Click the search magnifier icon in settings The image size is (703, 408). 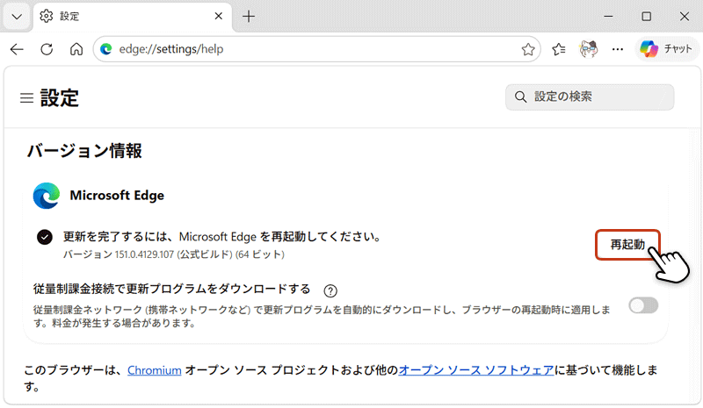(520, 97)
